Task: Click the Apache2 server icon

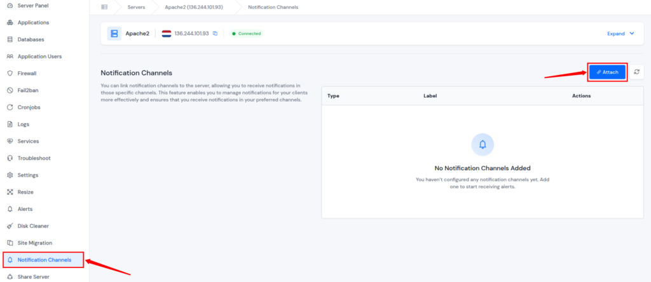Action: coord(114,34)
